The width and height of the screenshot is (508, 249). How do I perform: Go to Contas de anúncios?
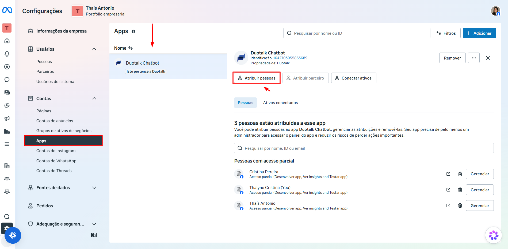55,121
